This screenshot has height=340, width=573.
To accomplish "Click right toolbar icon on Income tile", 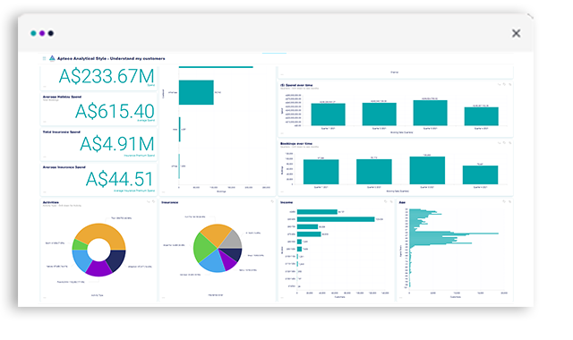I will pos(391,201).
